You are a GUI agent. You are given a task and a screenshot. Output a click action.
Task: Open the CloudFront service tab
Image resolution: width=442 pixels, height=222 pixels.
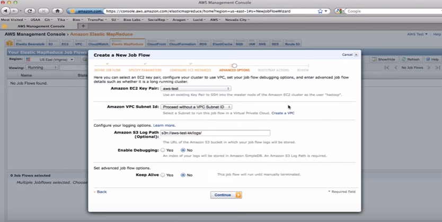pos(156,43)
